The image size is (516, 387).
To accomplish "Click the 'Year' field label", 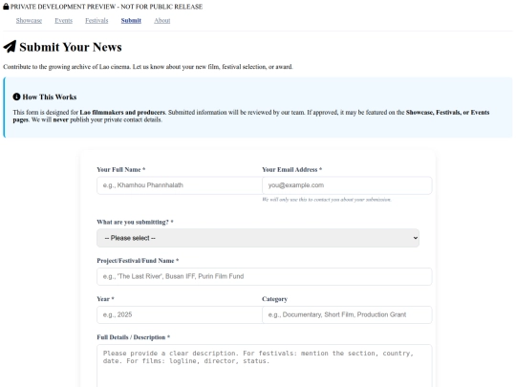I will click(105, 299).
